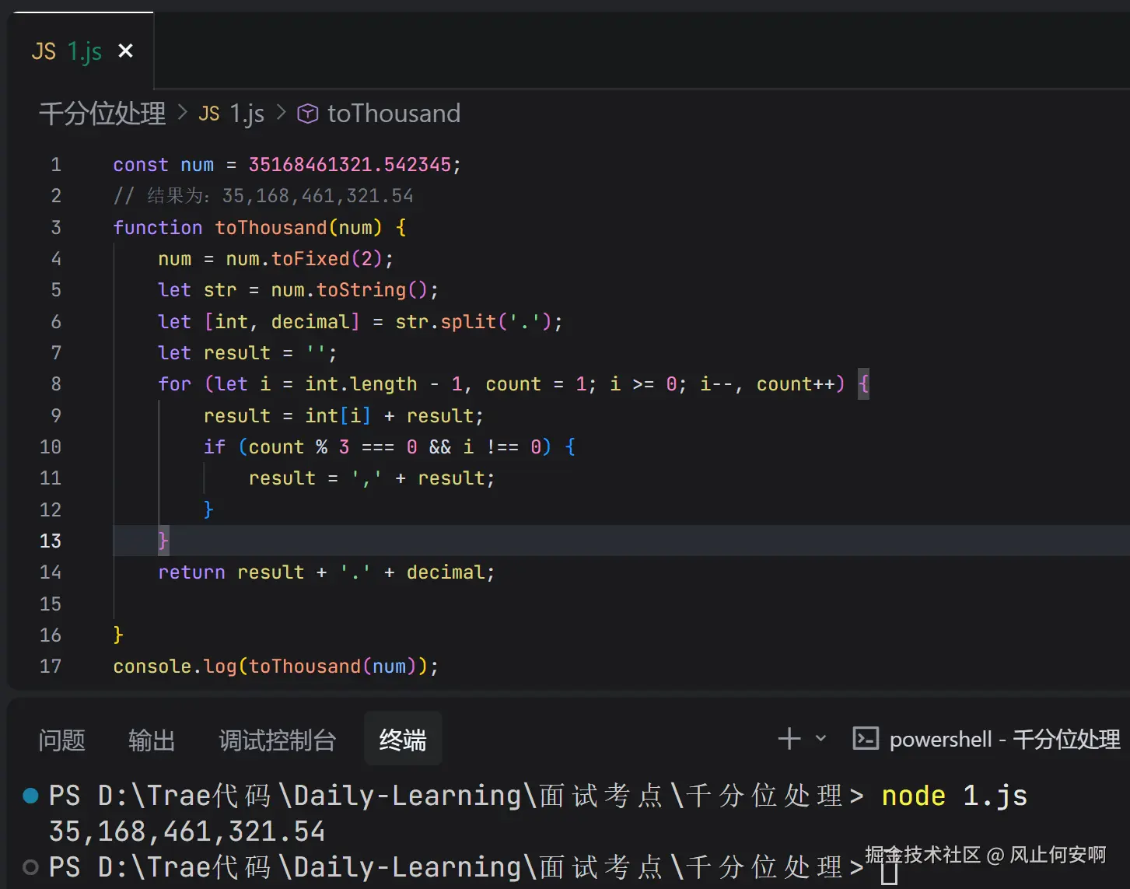
Task: Click the blue command status dot in terminal
Action: pos(31,796)
